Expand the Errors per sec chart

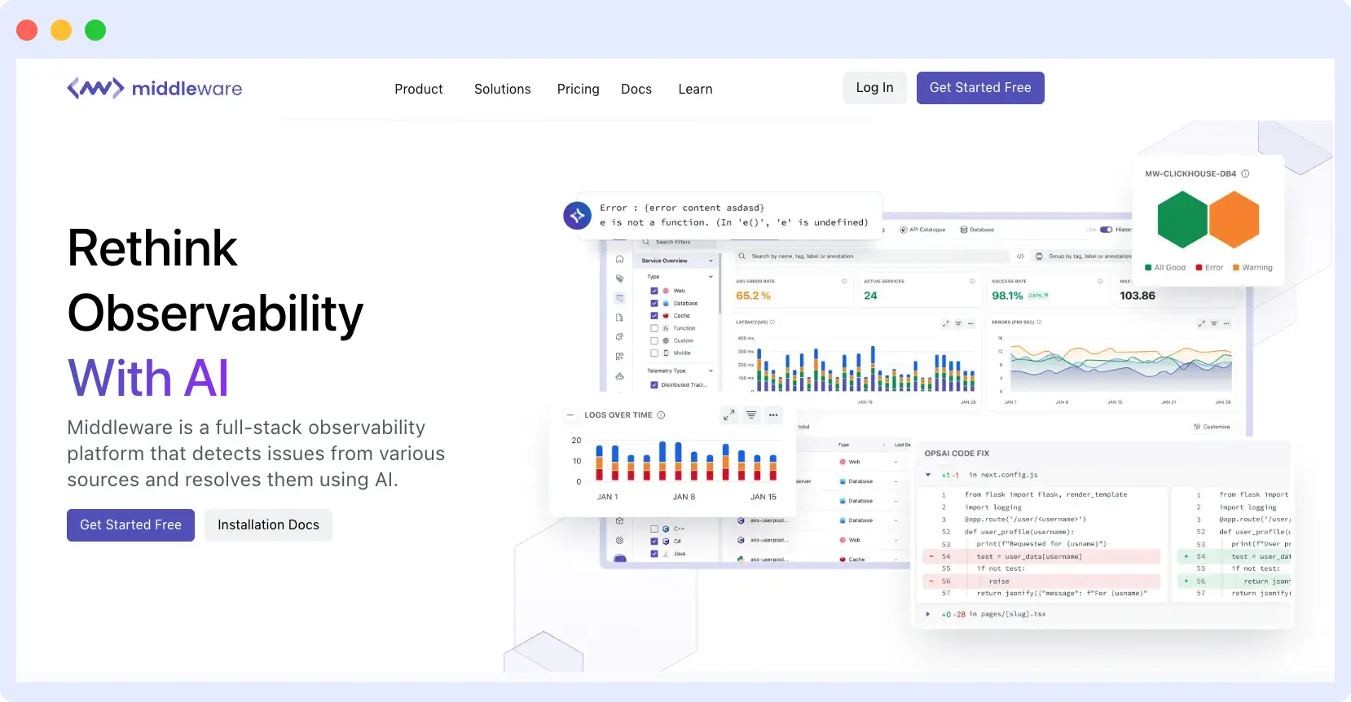pyautogui.click(x=1201, y=323)
